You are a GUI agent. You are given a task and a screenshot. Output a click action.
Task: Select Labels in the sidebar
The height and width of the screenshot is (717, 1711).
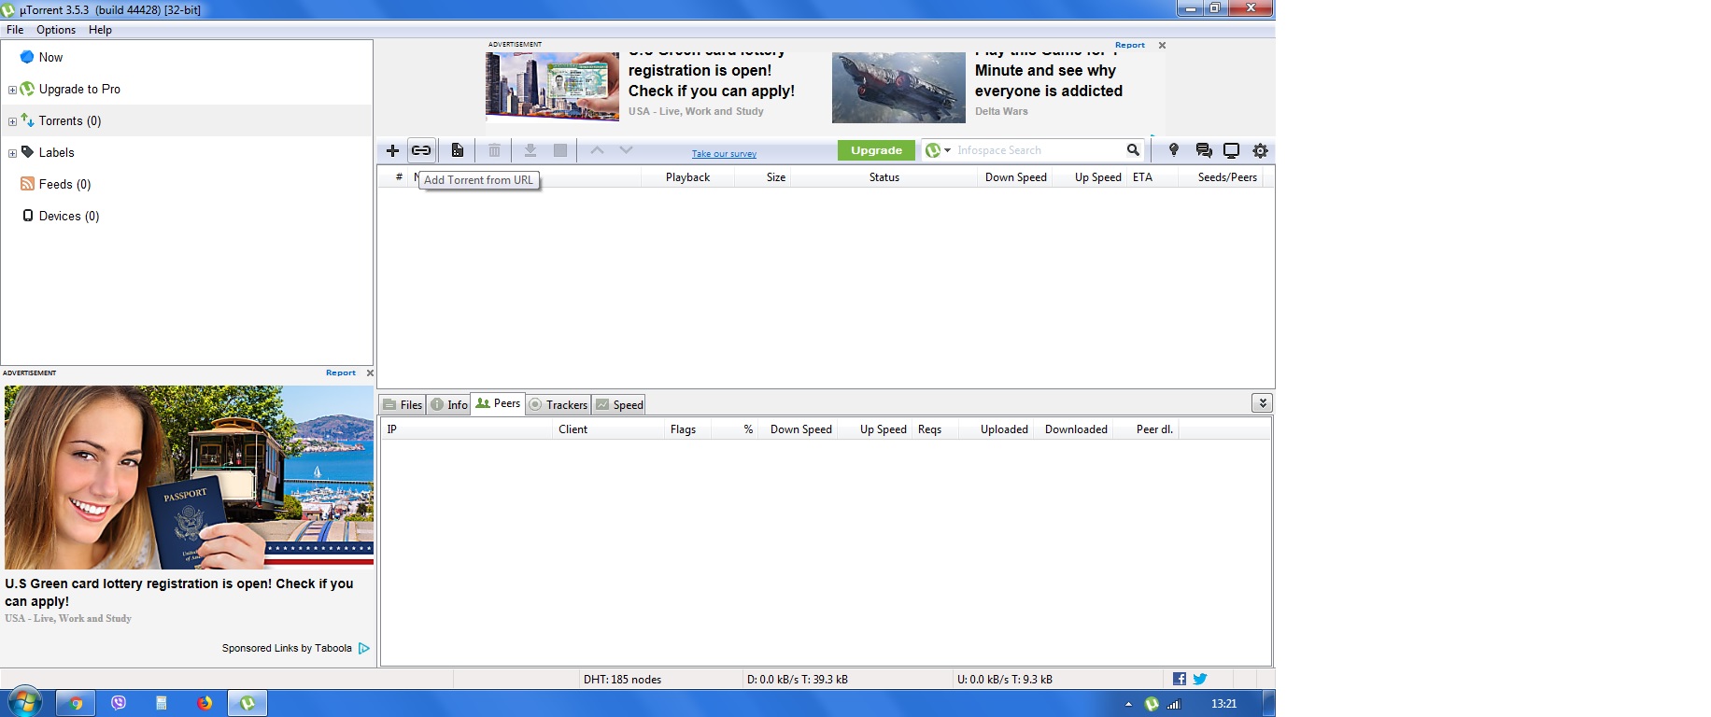[56, 152]
